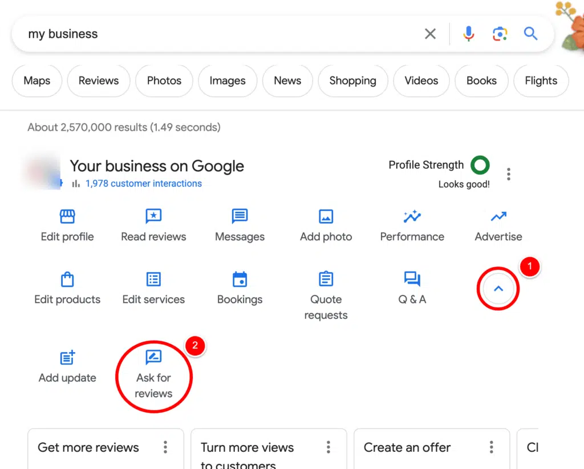Switch to Reviews filter tab
Screen dimensions: 584x469
[99, 81]
